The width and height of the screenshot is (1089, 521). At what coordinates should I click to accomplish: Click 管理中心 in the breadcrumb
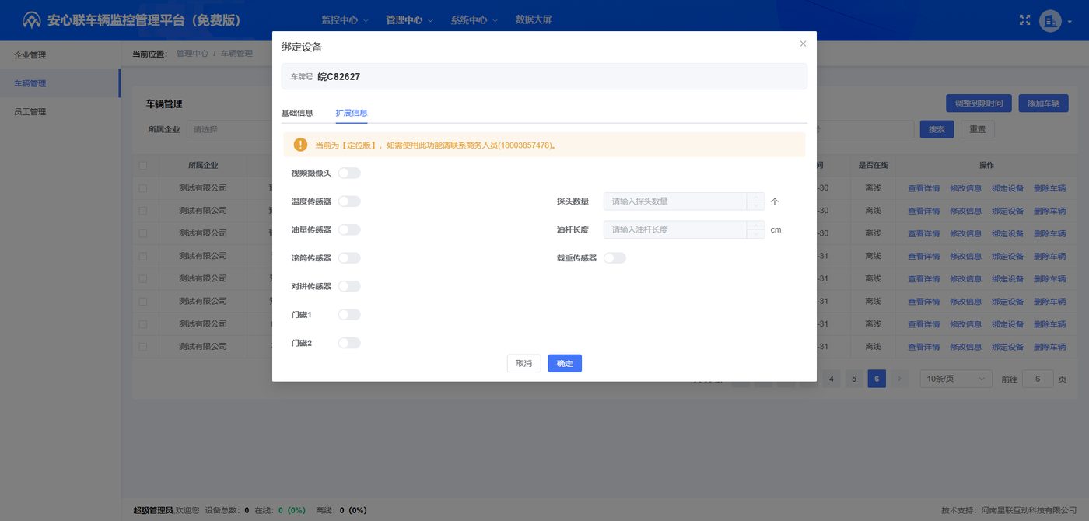click(x=192, y=54)
